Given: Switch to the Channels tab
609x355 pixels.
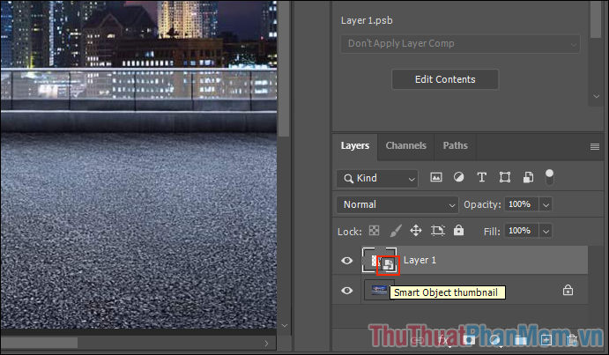Looking at the screenshot, I should (406, 145).
